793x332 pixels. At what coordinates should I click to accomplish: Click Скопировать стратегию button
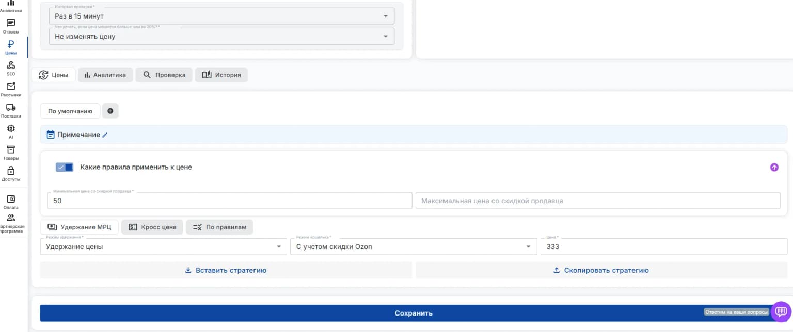click(601, 270)
